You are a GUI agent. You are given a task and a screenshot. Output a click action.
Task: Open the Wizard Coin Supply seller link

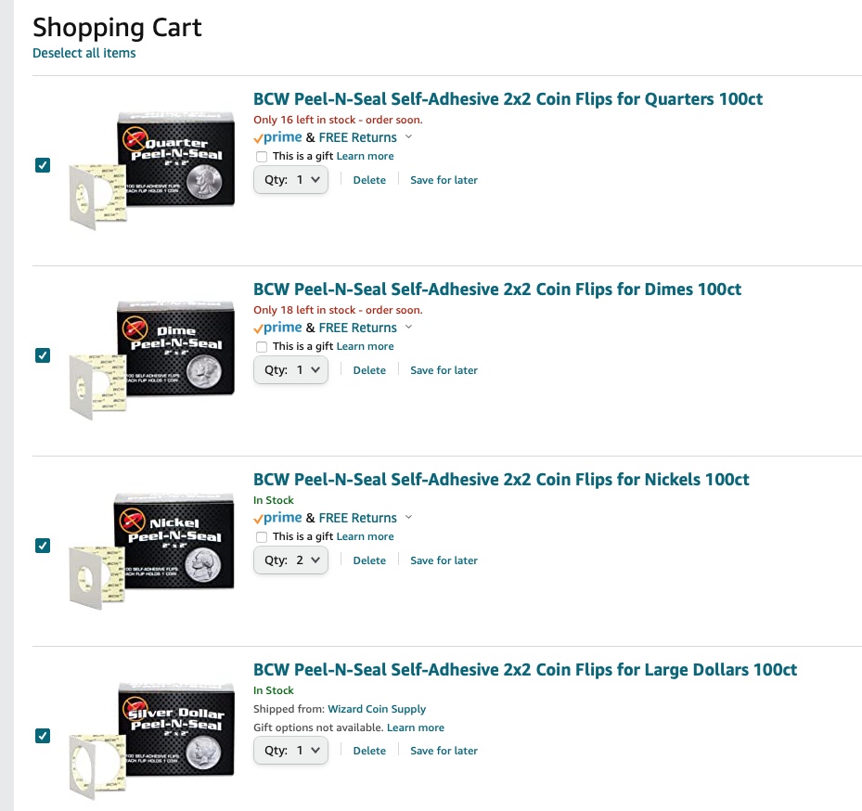coord(377,709)
